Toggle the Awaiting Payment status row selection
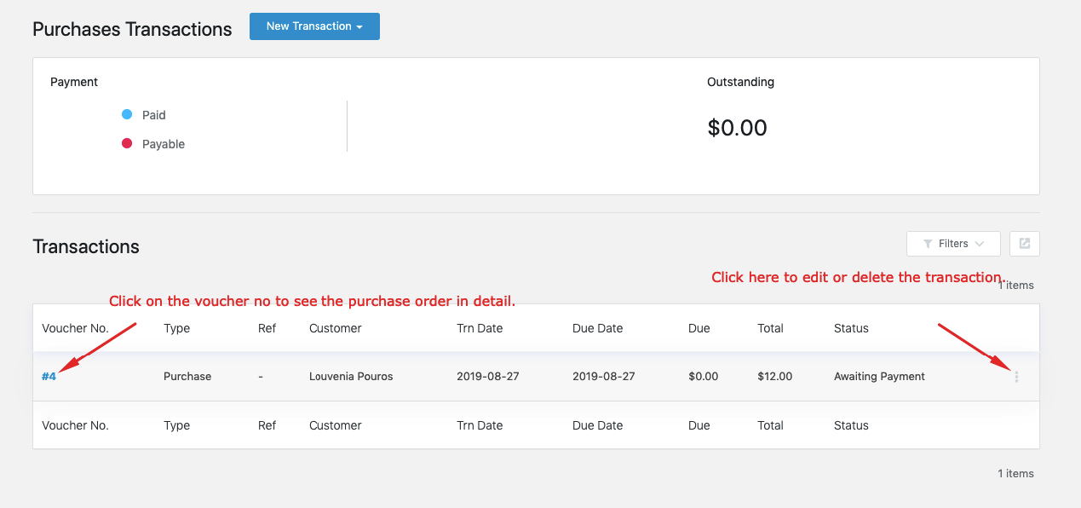The image size is (1081, 508). click(x=879, y=376)
